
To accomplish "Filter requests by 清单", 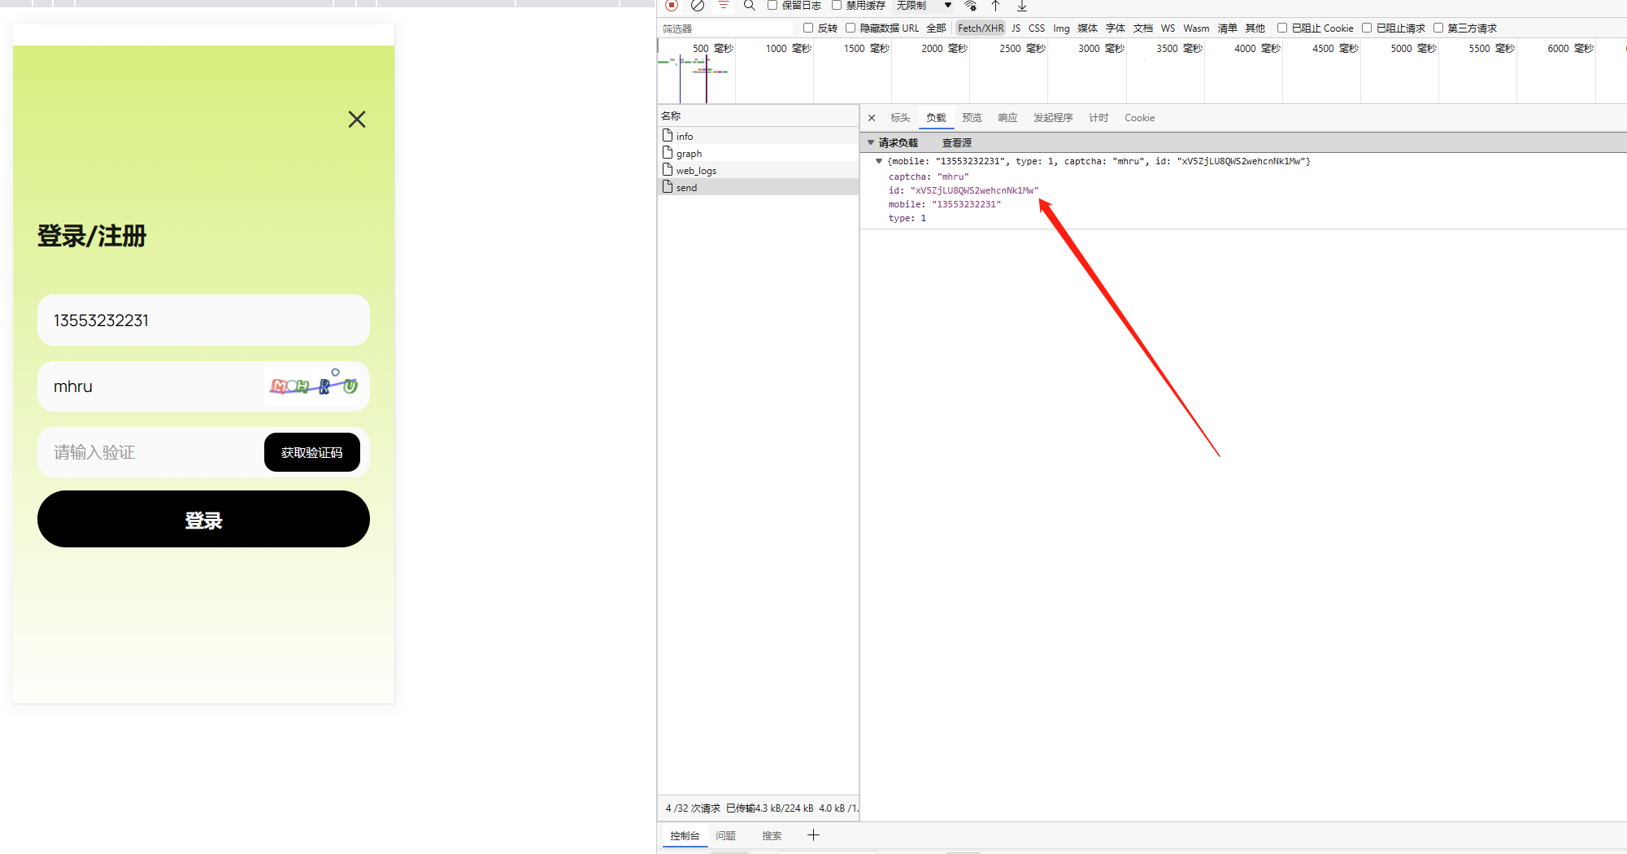I will tap(1227, 28).
